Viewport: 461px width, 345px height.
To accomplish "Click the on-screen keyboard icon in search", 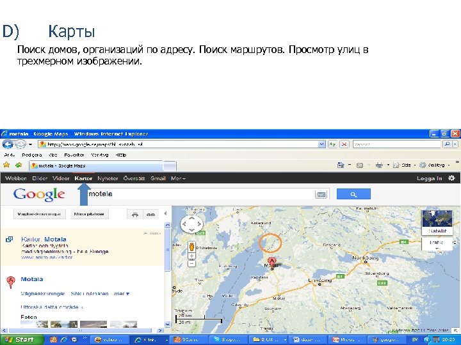I will (321, 194).
